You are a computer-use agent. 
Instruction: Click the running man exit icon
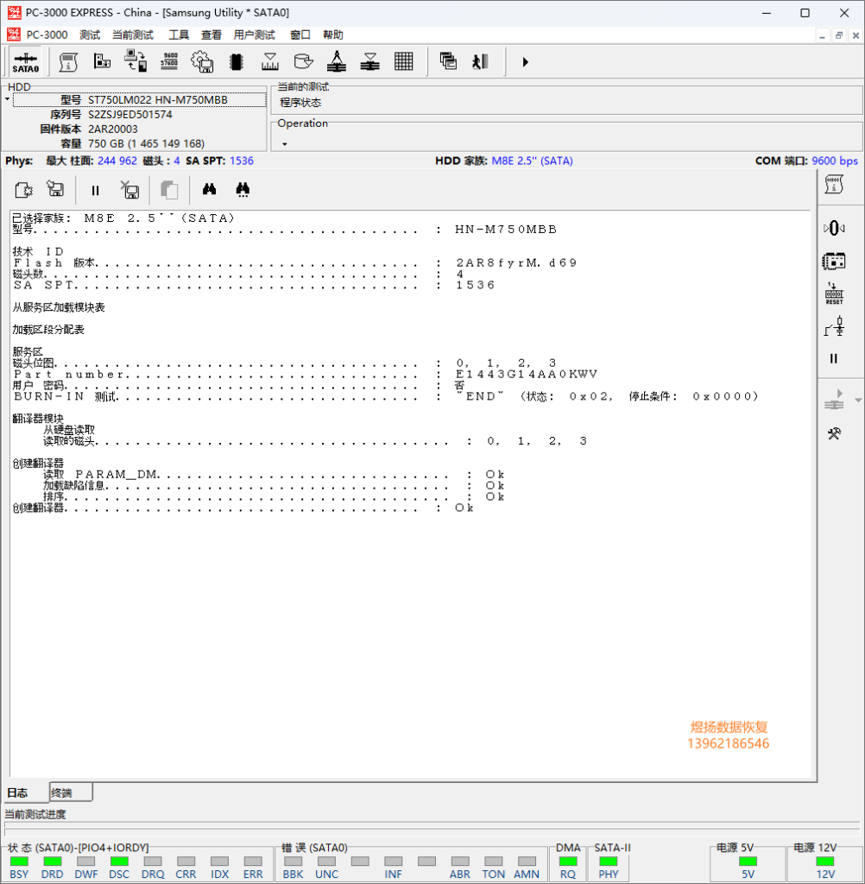coord(480,61)
